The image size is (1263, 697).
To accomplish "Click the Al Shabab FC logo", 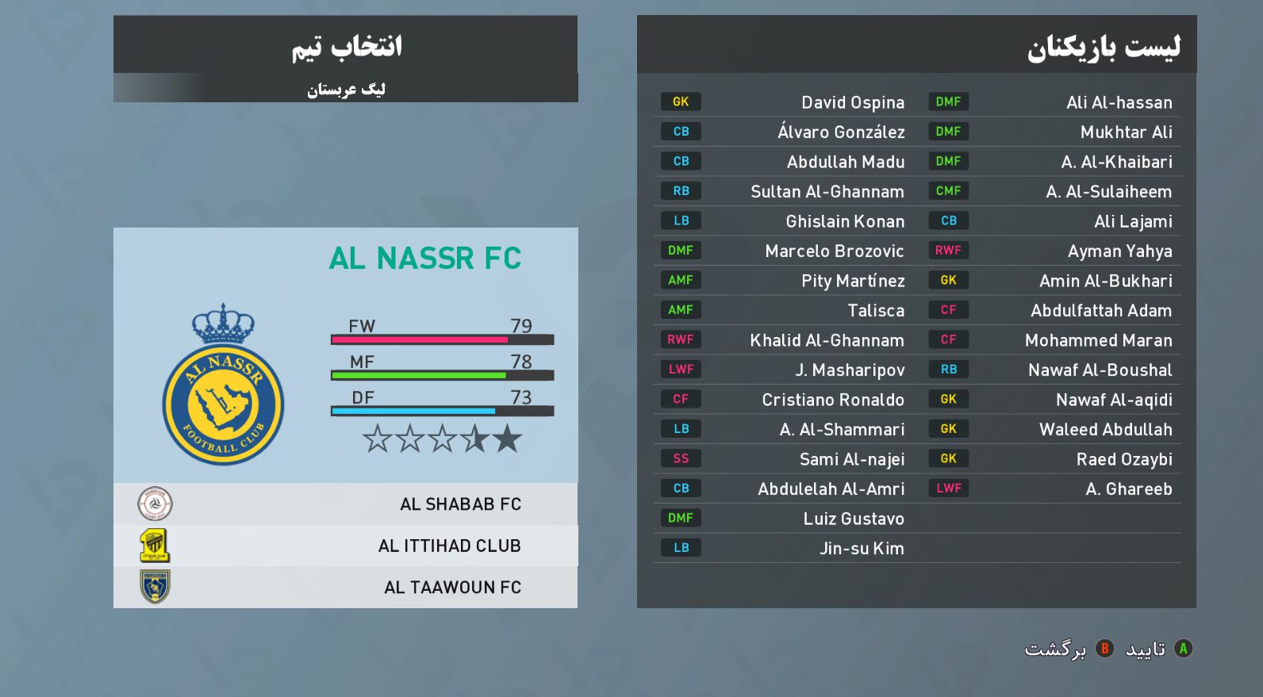I will pyautogui.click(x=155, y=504).
